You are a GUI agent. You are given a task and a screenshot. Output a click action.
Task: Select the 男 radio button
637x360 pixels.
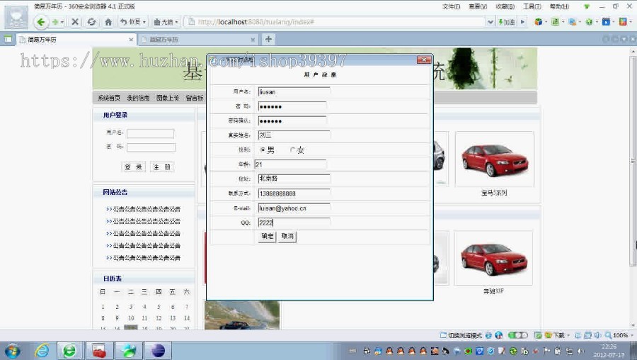263,150
